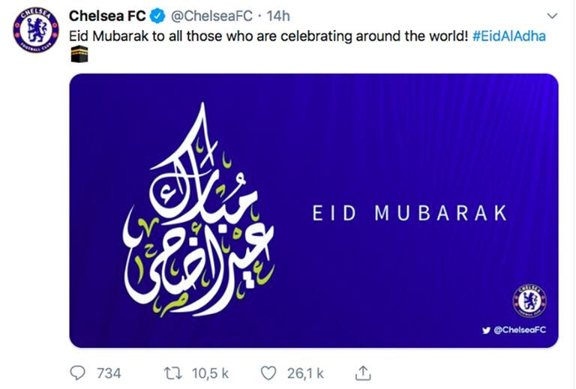Open the reply speech bubble icon

(x=77, y=373)
